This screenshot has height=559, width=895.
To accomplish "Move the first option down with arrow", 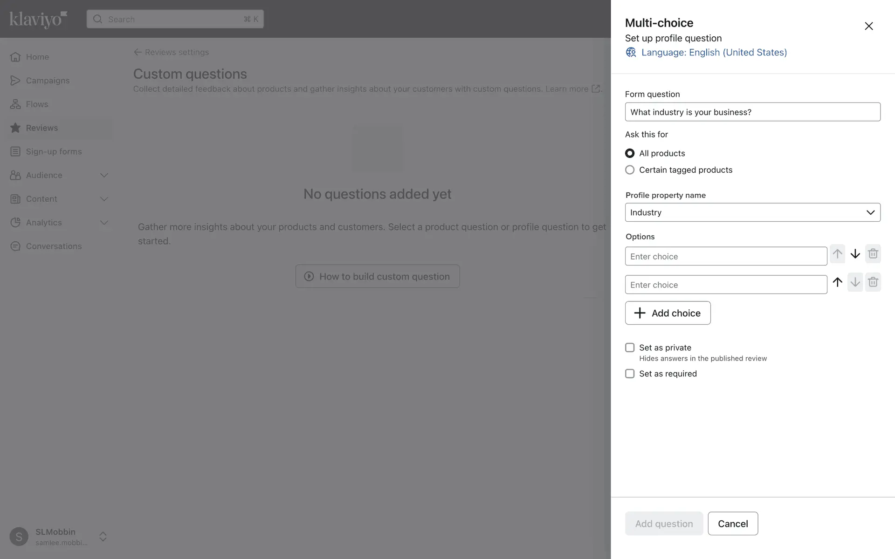I will pos(855,254).
